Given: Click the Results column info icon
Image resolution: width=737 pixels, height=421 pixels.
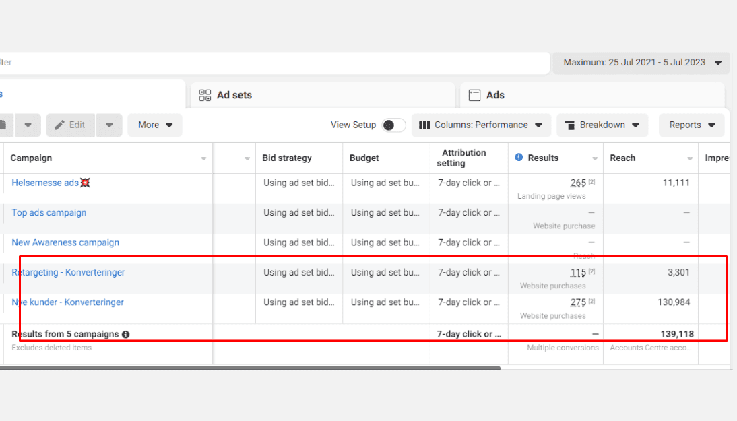Looking at the screenshot, I should pyautogui.click(x=519, y=158).
